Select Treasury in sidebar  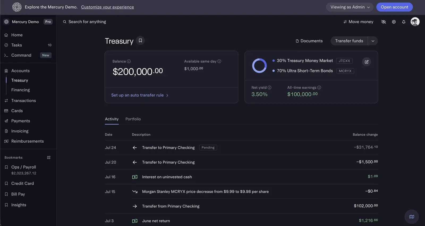(x=20, y=80)
